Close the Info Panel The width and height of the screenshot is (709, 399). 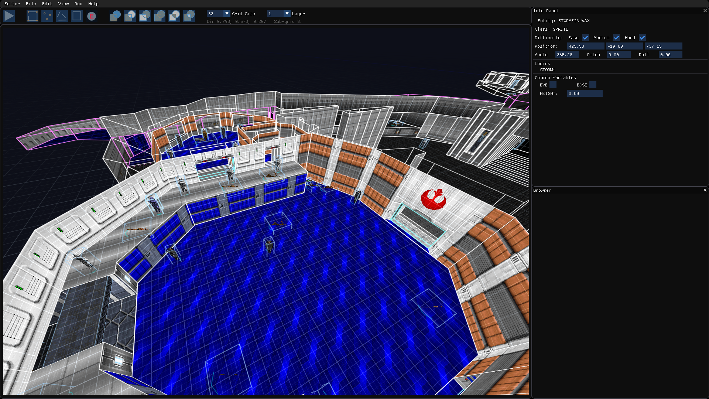coord(705,11)
